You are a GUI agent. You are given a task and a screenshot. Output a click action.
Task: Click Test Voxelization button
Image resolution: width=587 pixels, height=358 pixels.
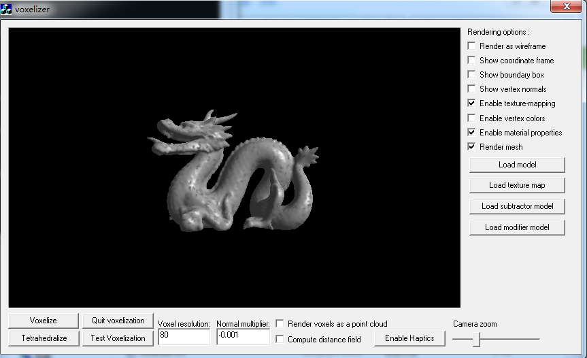coord(118,338)
